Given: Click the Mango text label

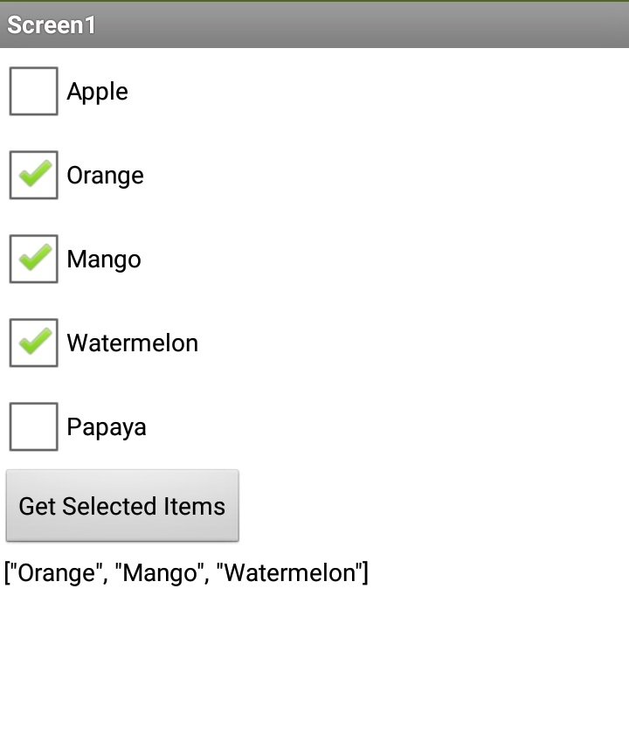Looking at the screenshot, I should point(103,259).
